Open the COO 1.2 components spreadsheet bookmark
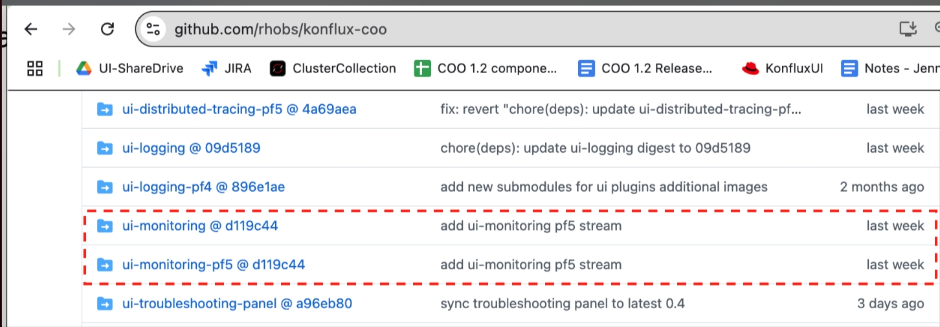 click(x=486, y=68)
